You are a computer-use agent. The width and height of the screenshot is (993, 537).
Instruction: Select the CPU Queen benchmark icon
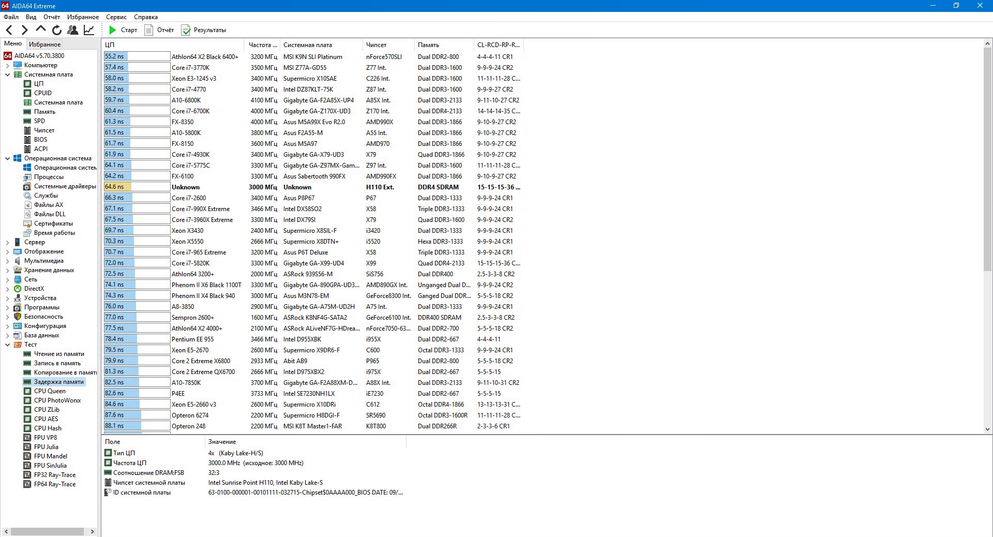pos(27,391)
